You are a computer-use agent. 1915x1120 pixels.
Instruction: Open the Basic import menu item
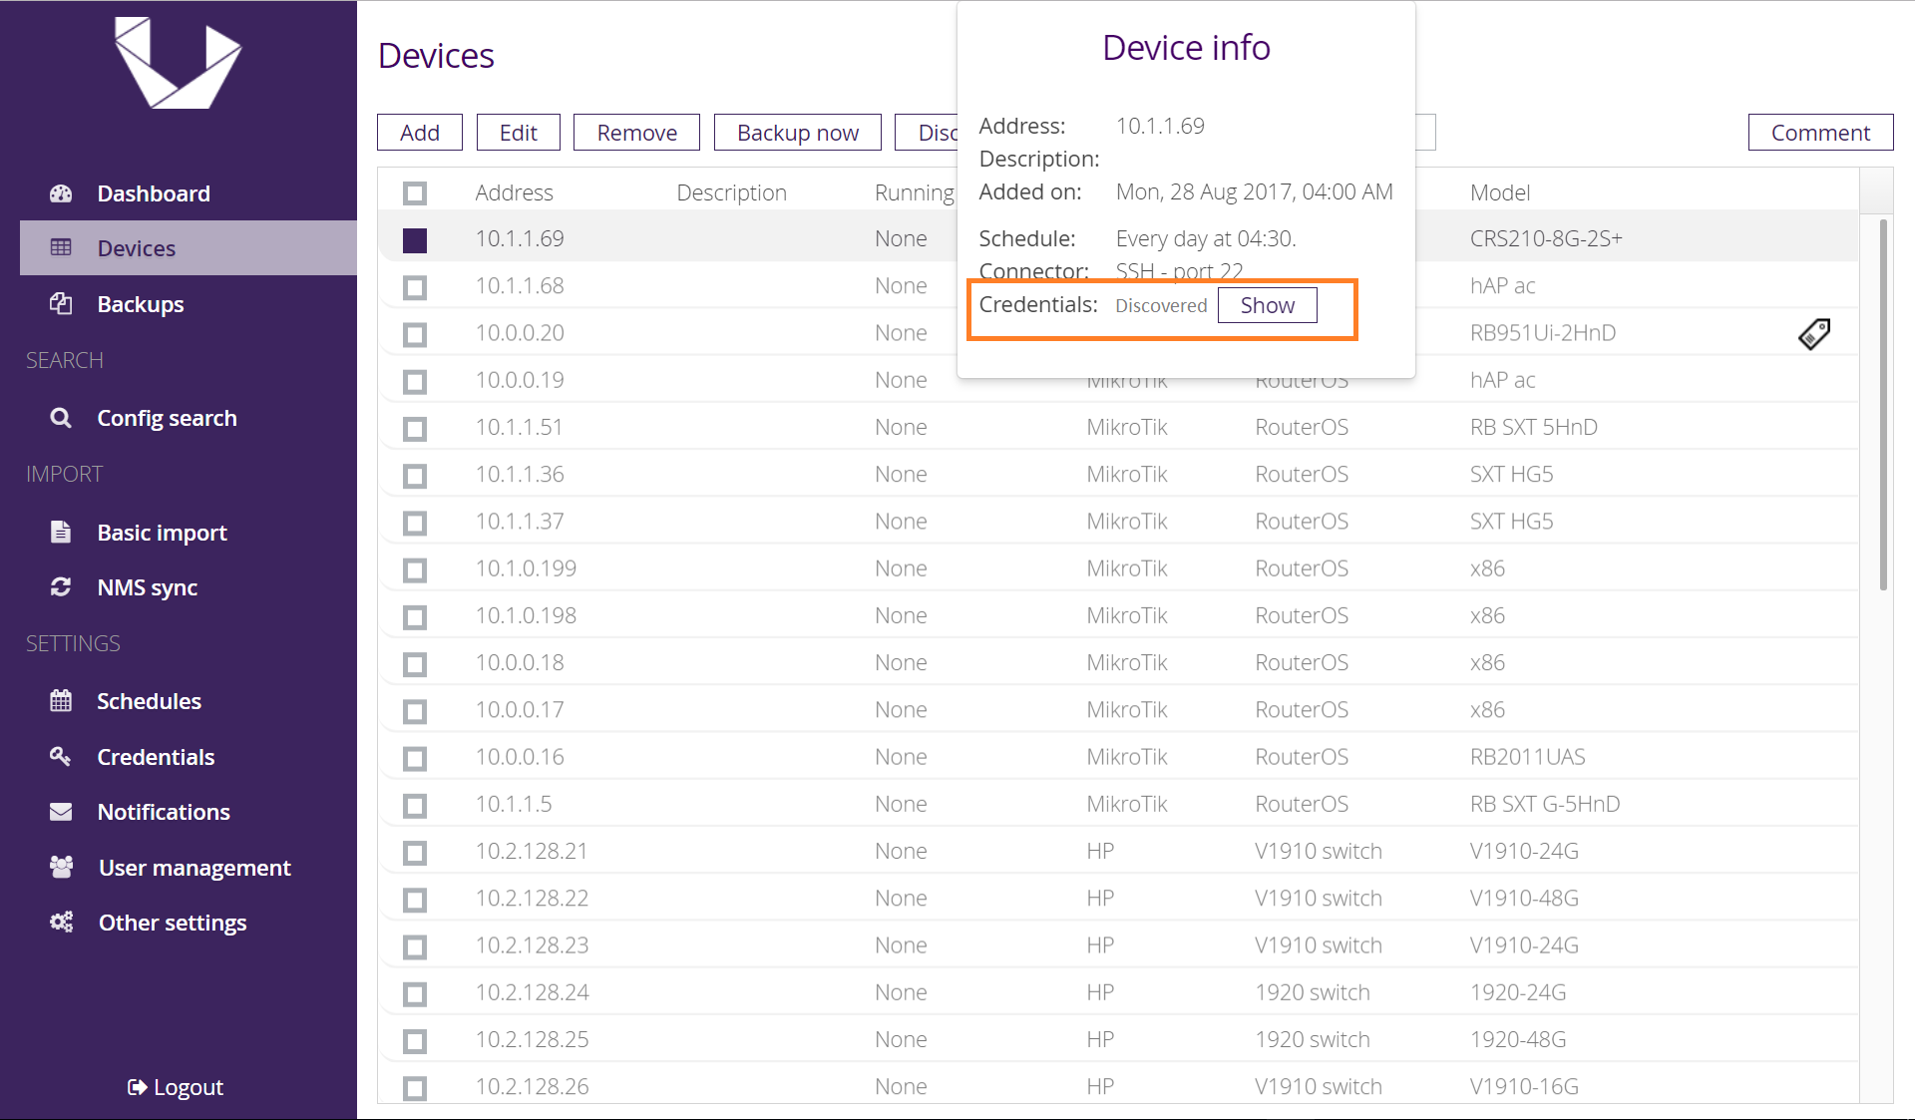[x=189, y=532]
